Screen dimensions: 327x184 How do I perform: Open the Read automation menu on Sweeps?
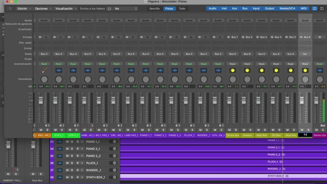[247, 64]
